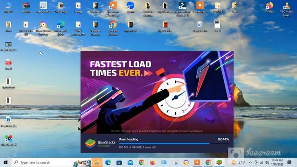Image resolution: width=297 pixels, height=167 pixels.
Task: Open the 87°F weather widget
Action: (x=238, y=162)
